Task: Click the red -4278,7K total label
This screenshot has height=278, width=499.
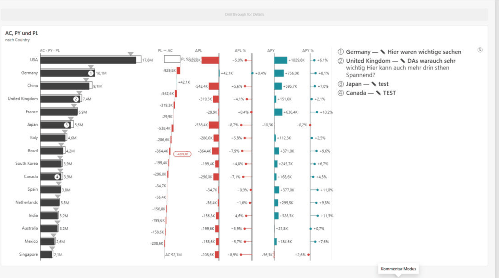Action: click(x=182, y=154)
